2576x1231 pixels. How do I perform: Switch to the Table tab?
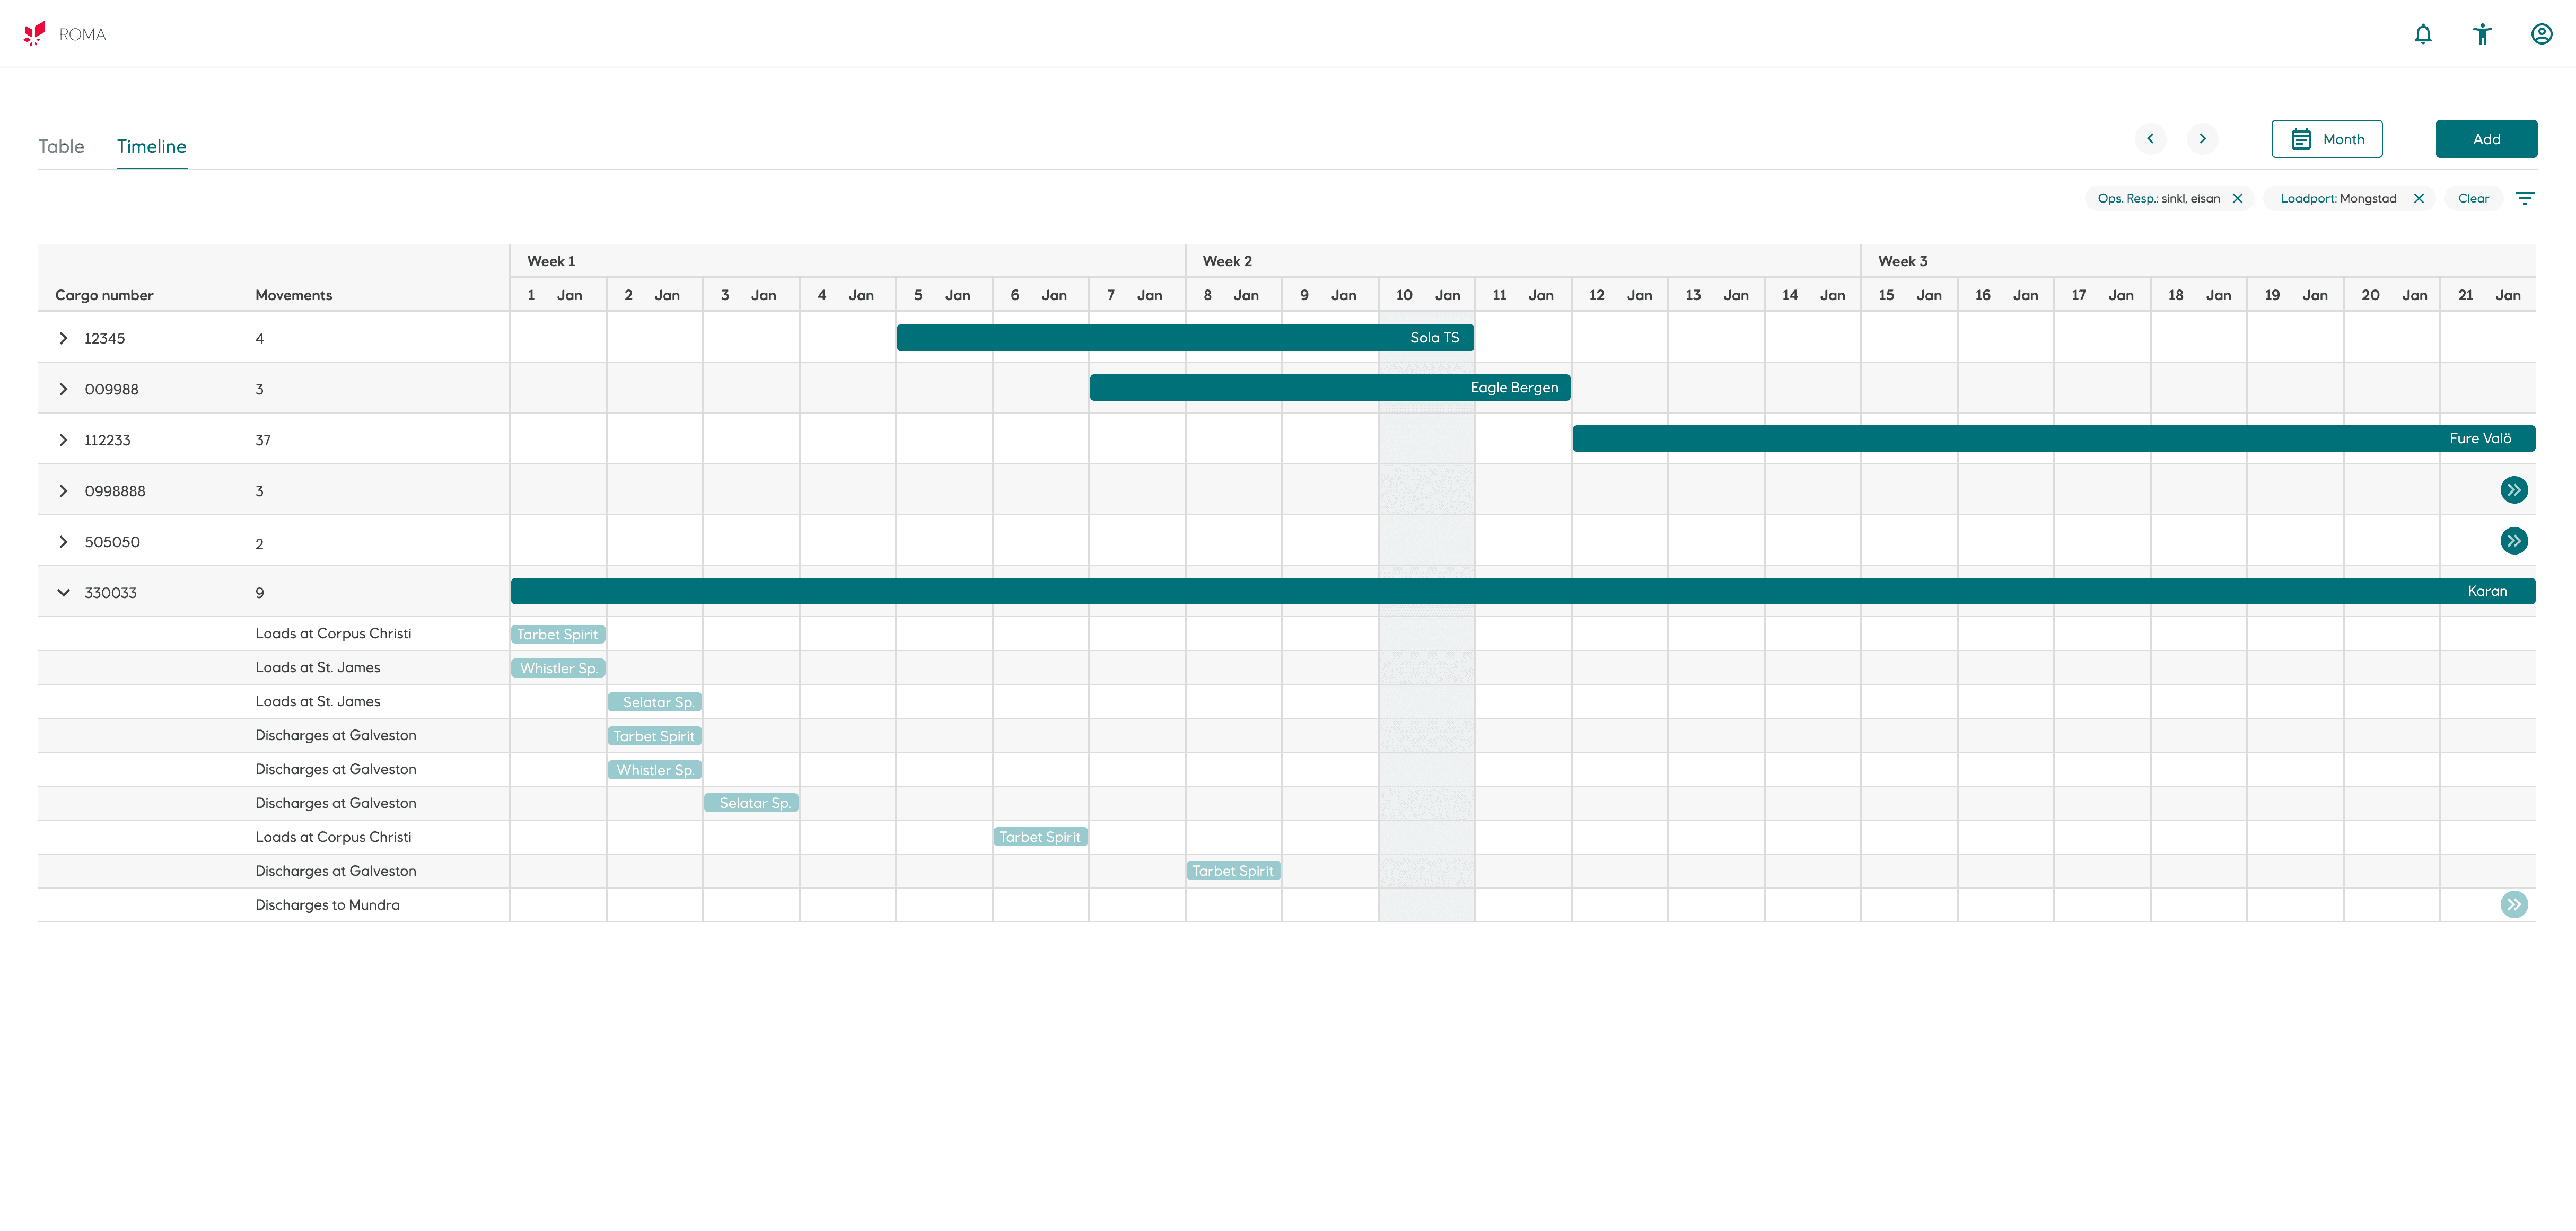pyautogui.click(x=61, y=146)
